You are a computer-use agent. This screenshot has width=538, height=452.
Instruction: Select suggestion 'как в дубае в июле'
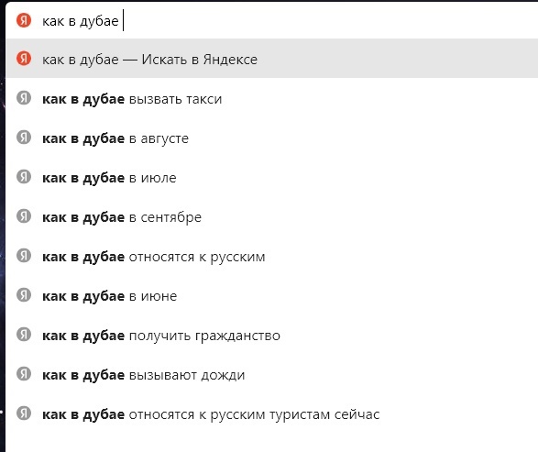(271, 178)
